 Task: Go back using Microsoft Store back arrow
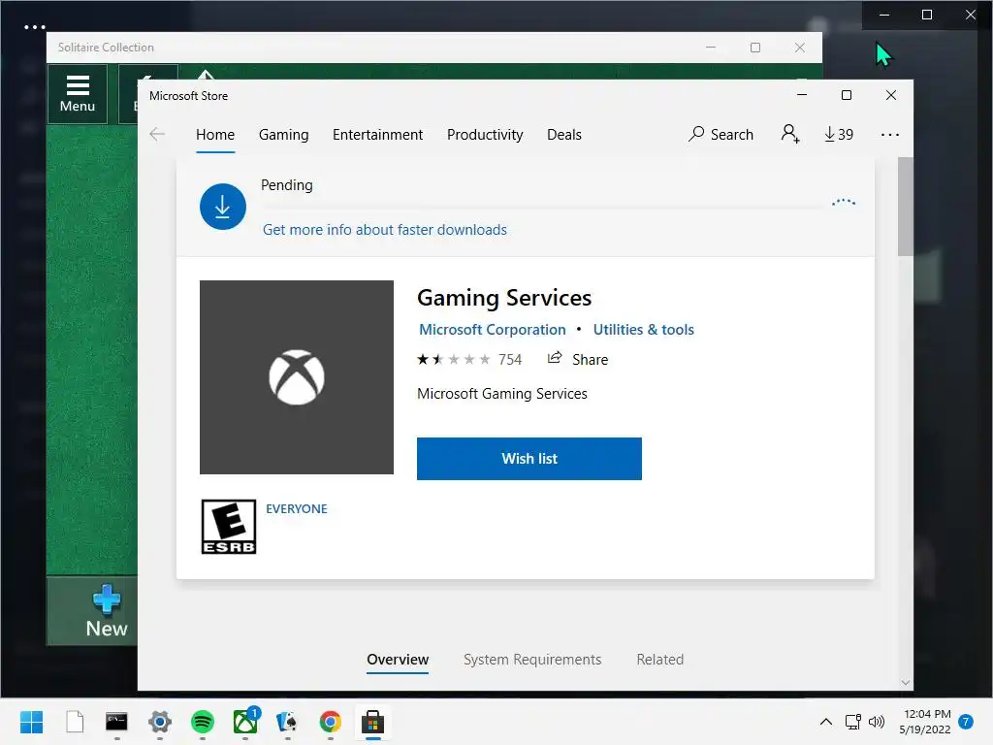[157, 134]
